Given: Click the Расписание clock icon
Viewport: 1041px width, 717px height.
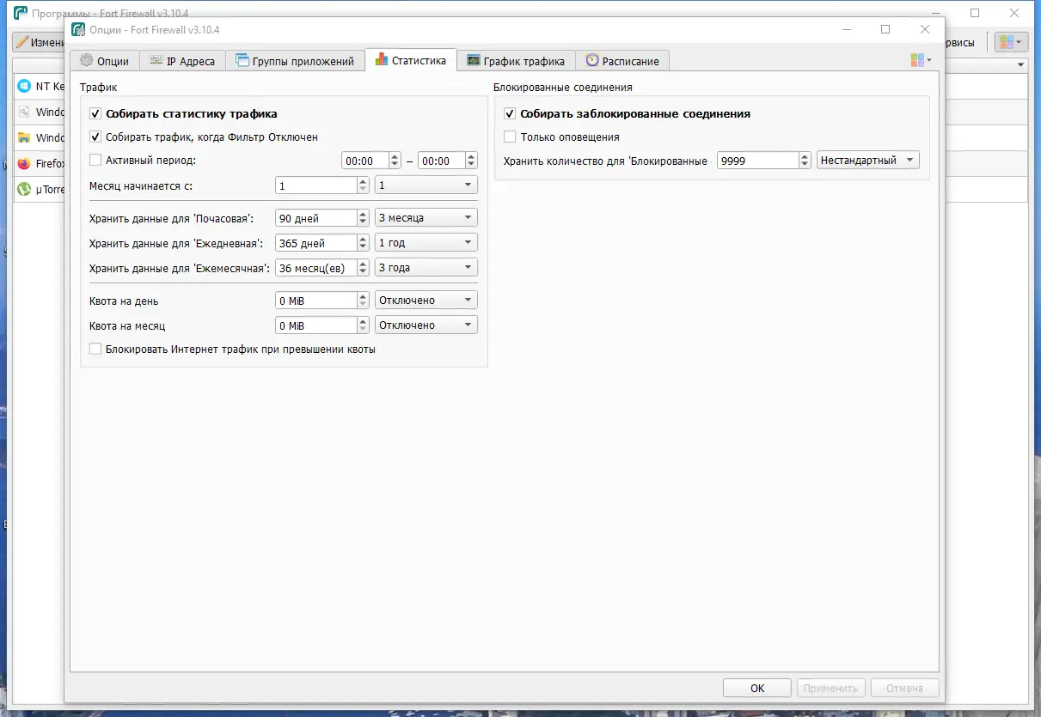Looking at the screenshot, I should pos(592,61).
